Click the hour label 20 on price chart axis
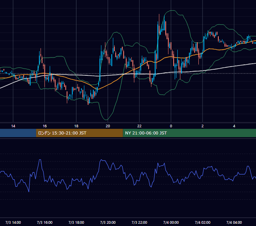Viewport: 256px width, 226px height. pyautogui.click(x=108, y=126)
